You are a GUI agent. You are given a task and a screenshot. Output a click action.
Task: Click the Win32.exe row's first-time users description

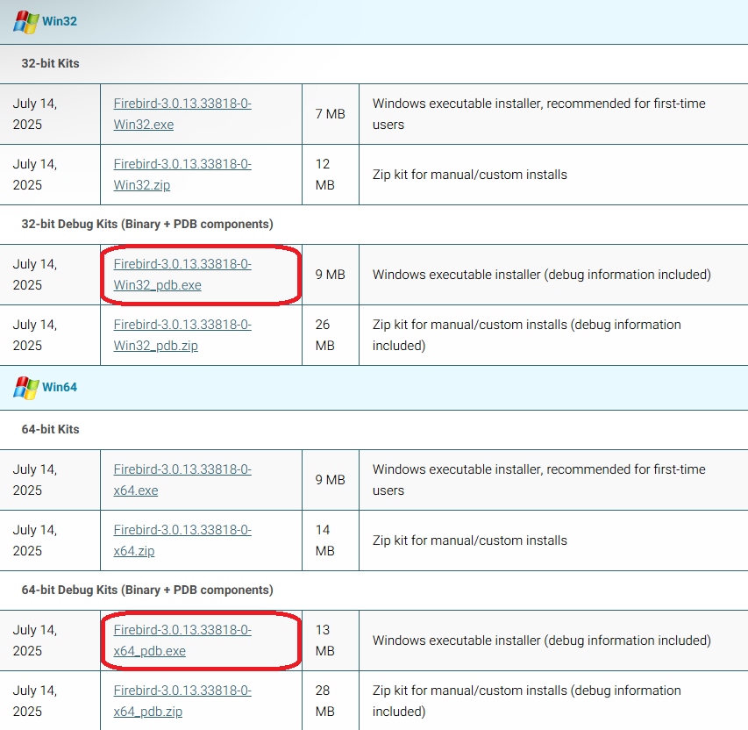(x=539, y=114)
